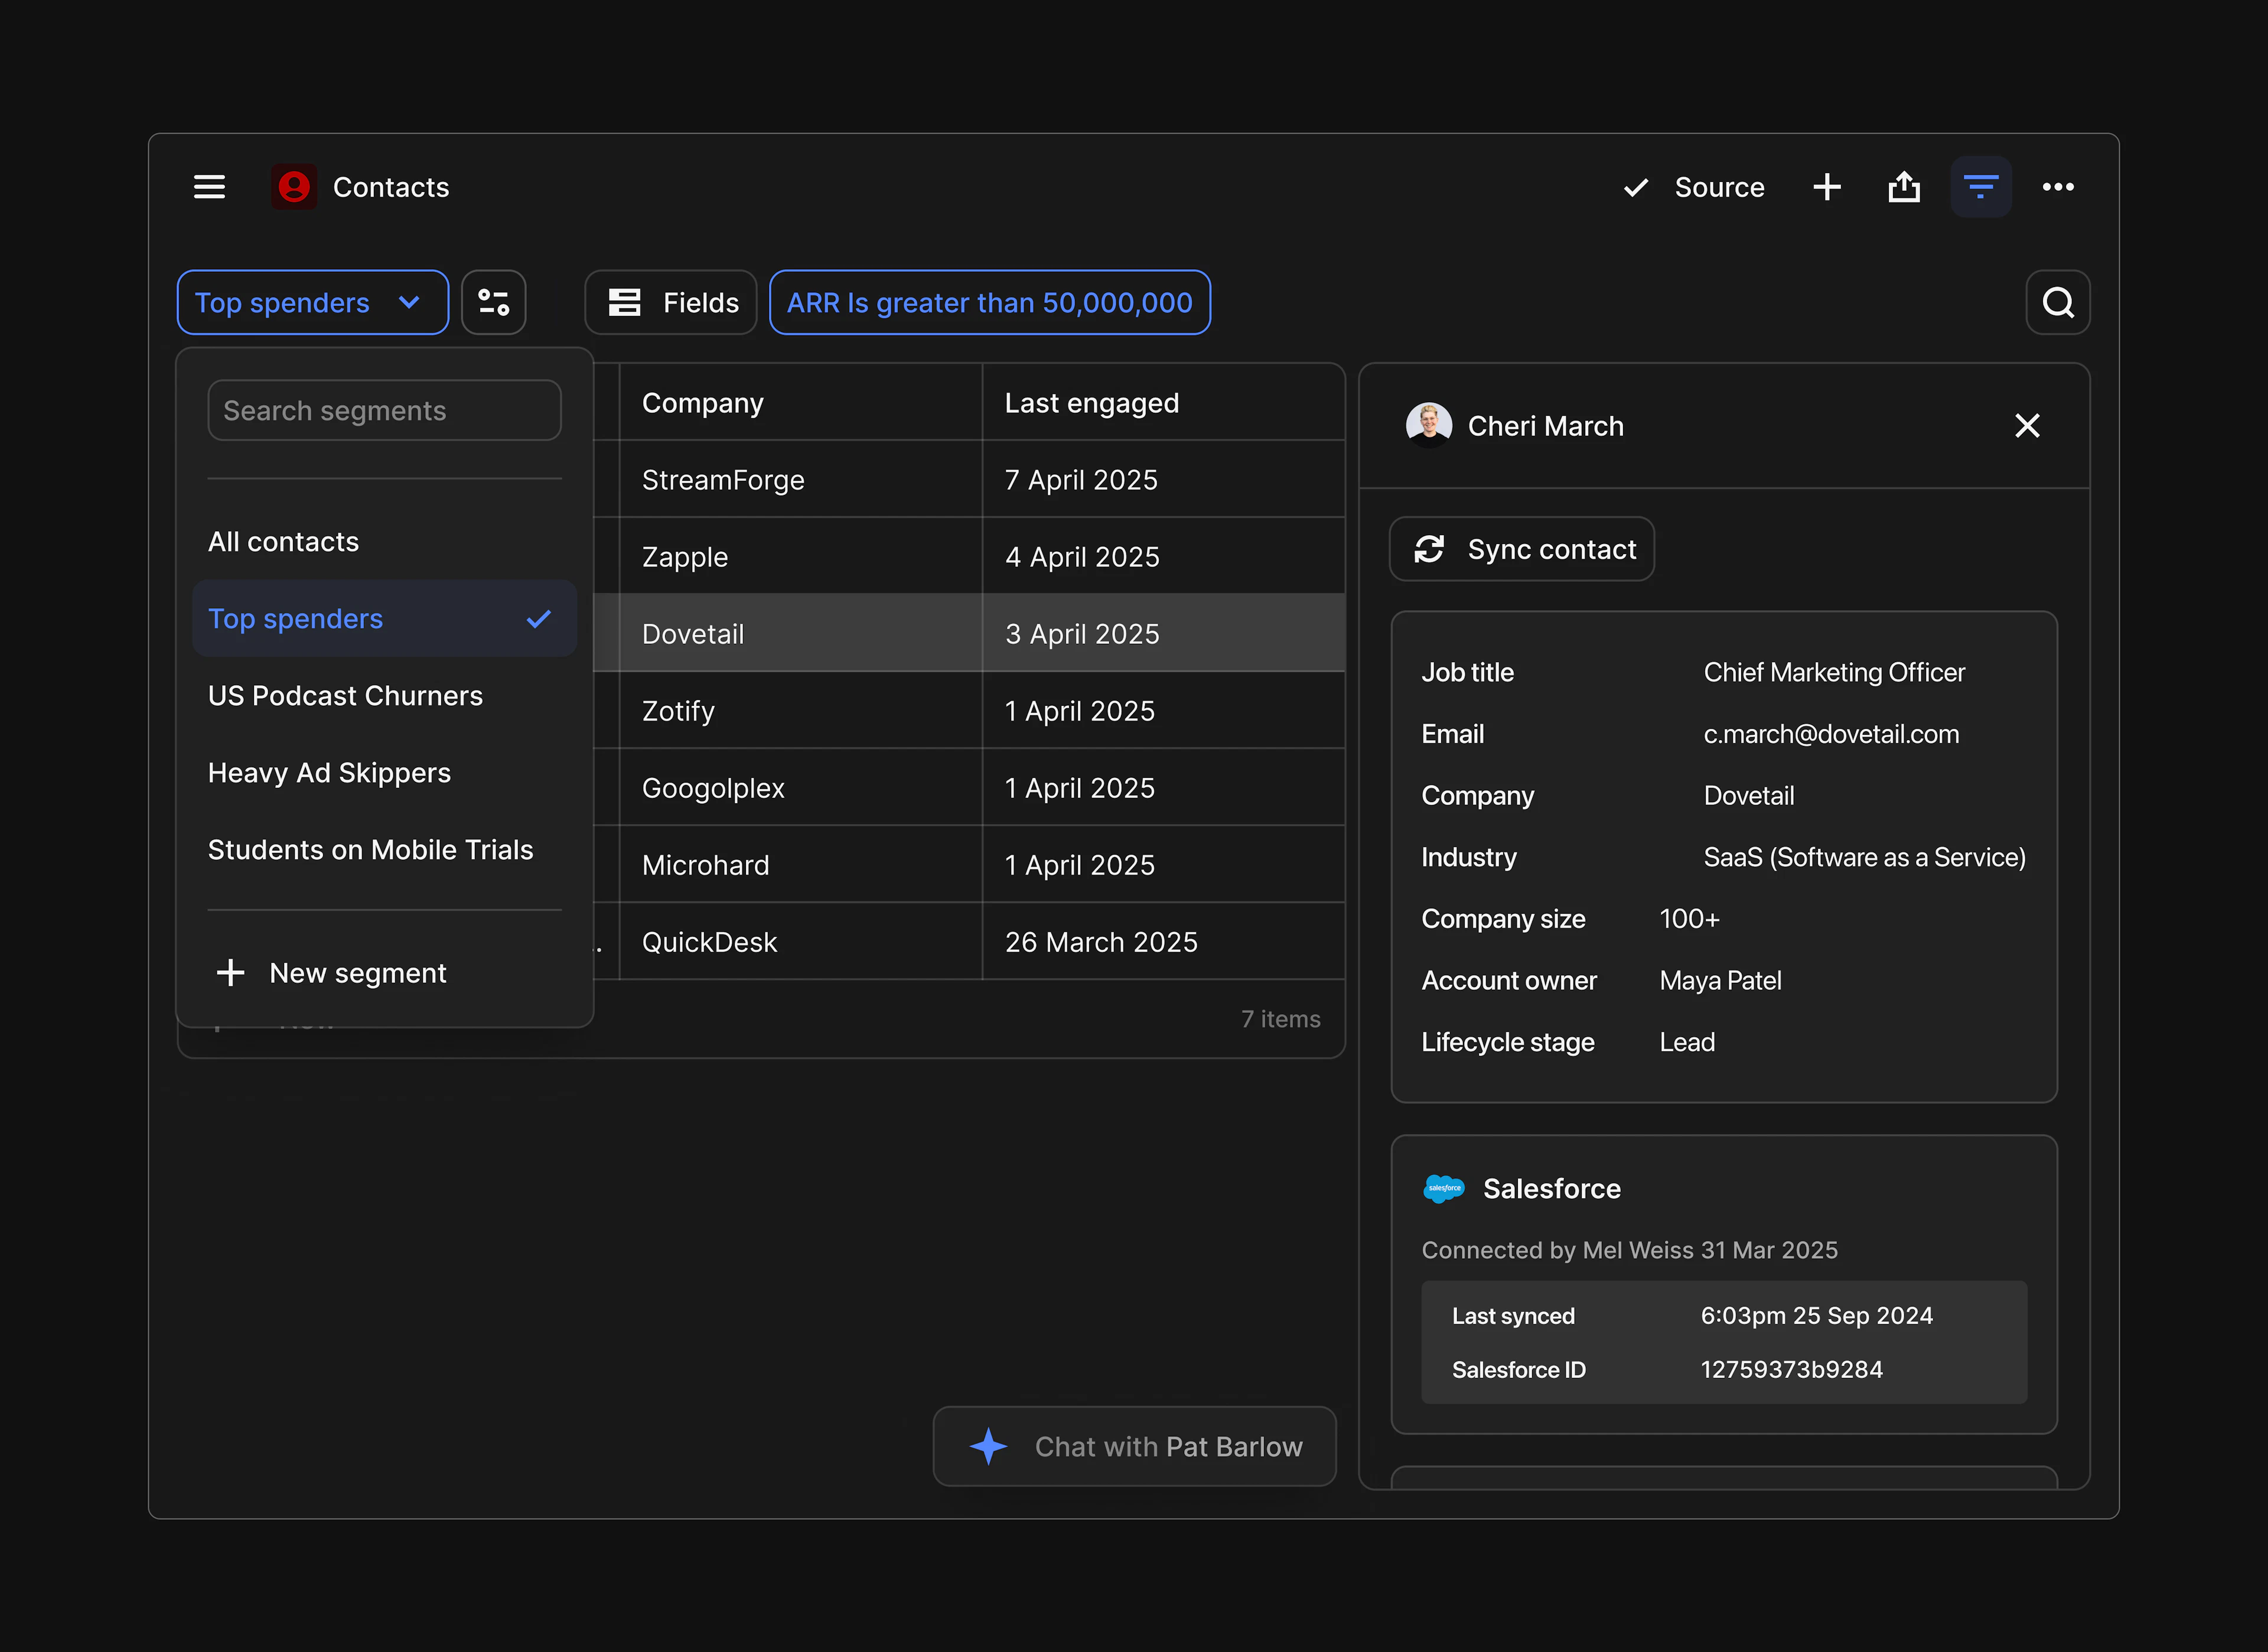The width and height of the screenshot is (2268, 1652).
Task: Click the red Contacts app icon
Action: point(293,186)
